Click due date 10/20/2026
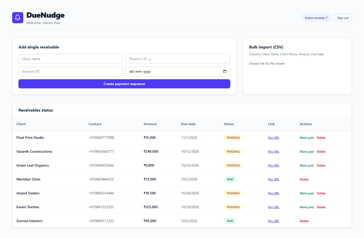 [x=190, y=193]
